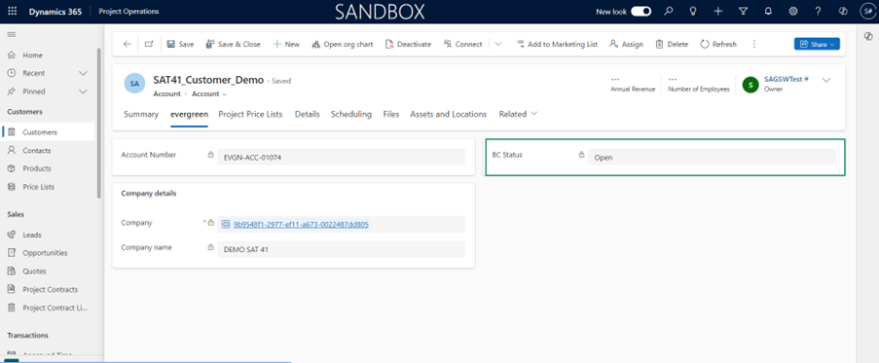Click Open org chart
The image size is (879, 363).
pyautogui.click(x=342, y=44)
